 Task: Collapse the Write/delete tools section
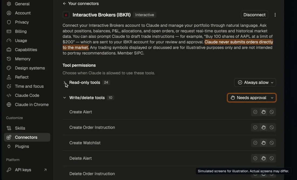(x=65, y=98)
